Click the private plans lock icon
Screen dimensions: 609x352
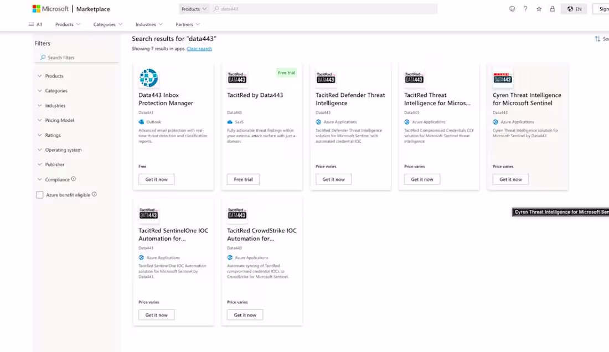[552, 8]
